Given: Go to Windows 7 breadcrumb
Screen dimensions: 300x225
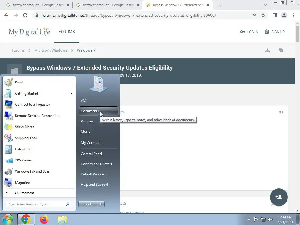Looking at the screenshot, I should pos(86,50).
